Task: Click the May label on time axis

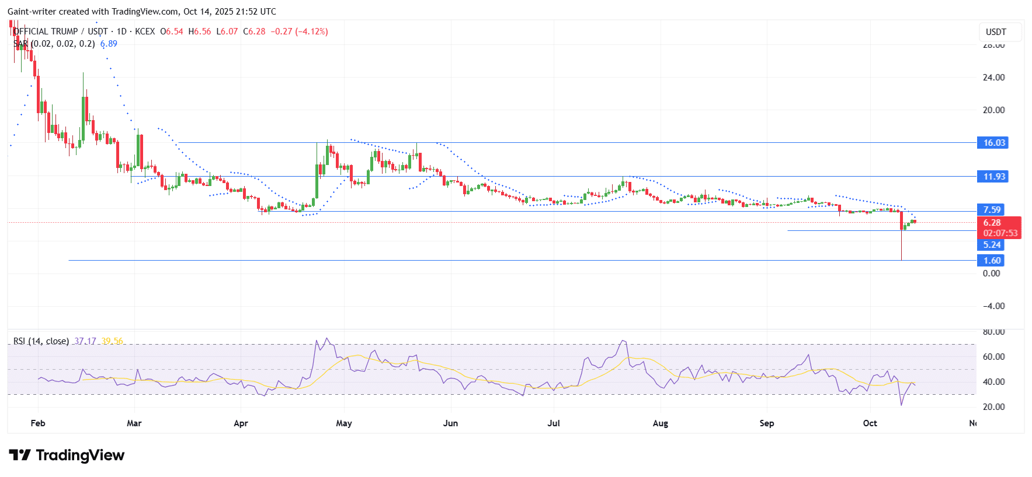Action: 344,423
